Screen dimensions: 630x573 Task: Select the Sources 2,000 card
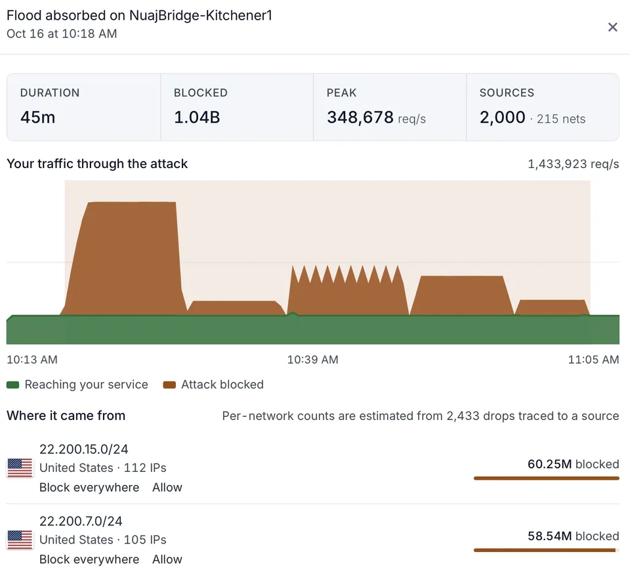click(543, 107)
